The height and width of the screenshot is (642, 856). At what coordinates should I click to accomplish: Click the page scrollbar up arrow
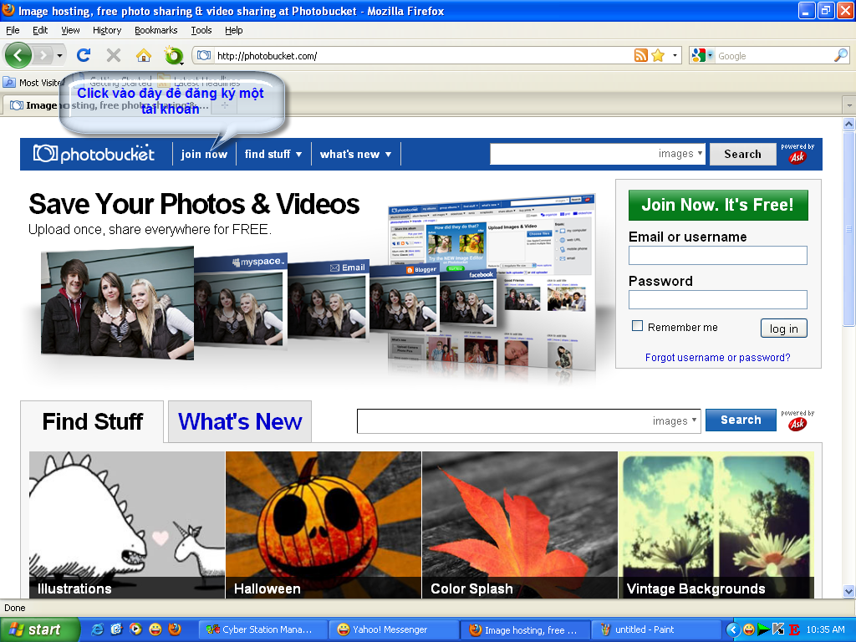point(849,124)
